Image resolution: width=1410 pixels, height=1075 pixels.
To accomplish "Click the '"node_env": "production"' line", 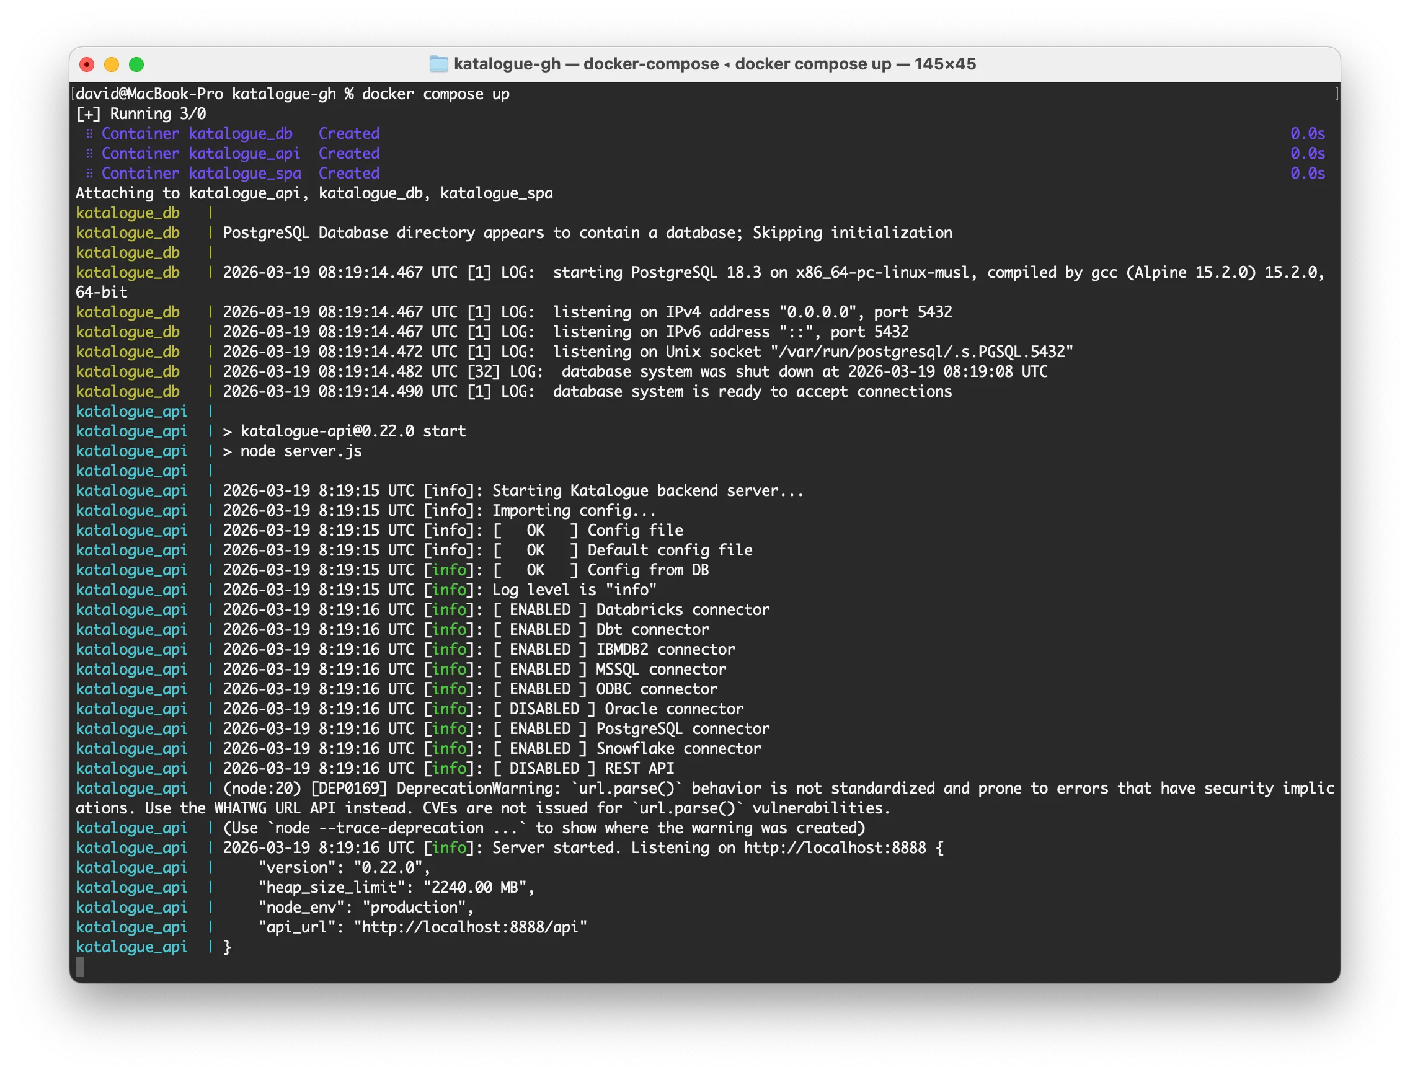I will 365,908.
